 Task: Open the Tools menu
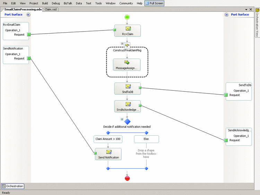coord(98,3)
